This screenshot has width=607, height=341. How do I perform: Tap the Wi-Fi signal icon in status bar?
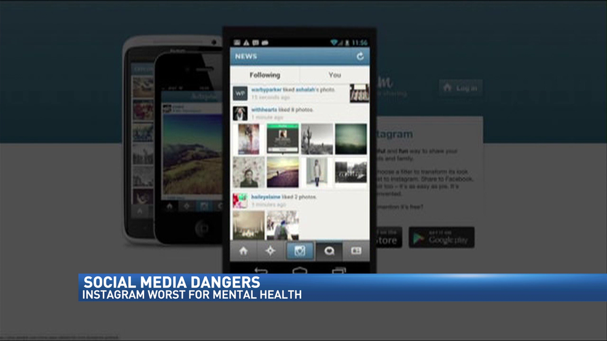(x=334, y=42)
